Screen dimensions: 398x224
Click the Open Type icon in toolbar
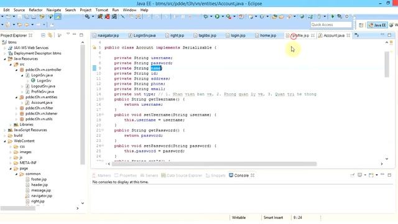274,17
